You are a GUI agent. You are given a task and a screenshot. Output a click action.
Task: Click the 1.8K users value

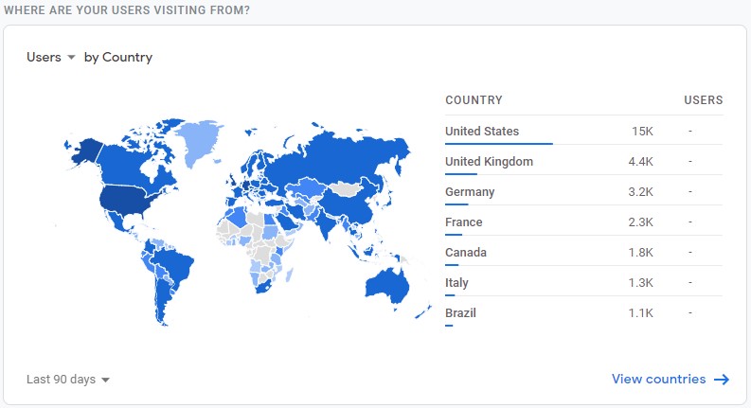click(x=641, y=252)
